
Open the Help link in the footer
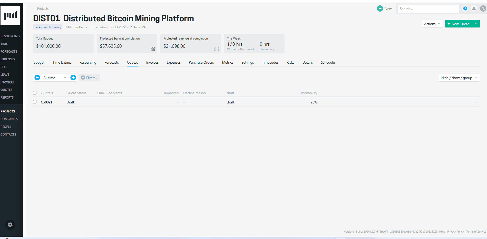[x=442, y=232]
